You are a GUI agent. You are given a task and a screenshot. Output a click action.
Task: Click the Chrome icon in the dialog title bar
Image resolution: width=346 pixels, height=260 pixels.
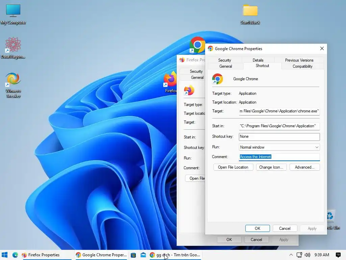210,48
